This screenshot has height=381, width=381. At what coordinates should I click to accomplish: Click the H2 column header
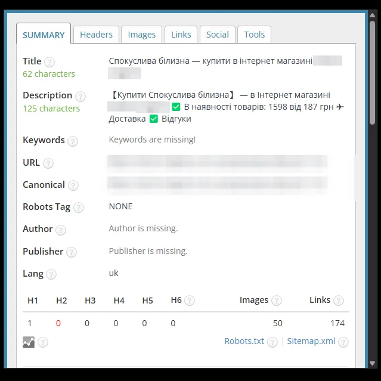coord(61,301)
